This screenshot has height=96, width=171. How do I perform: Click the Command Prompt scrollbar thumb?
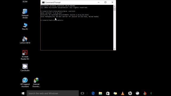pos(115,9)
